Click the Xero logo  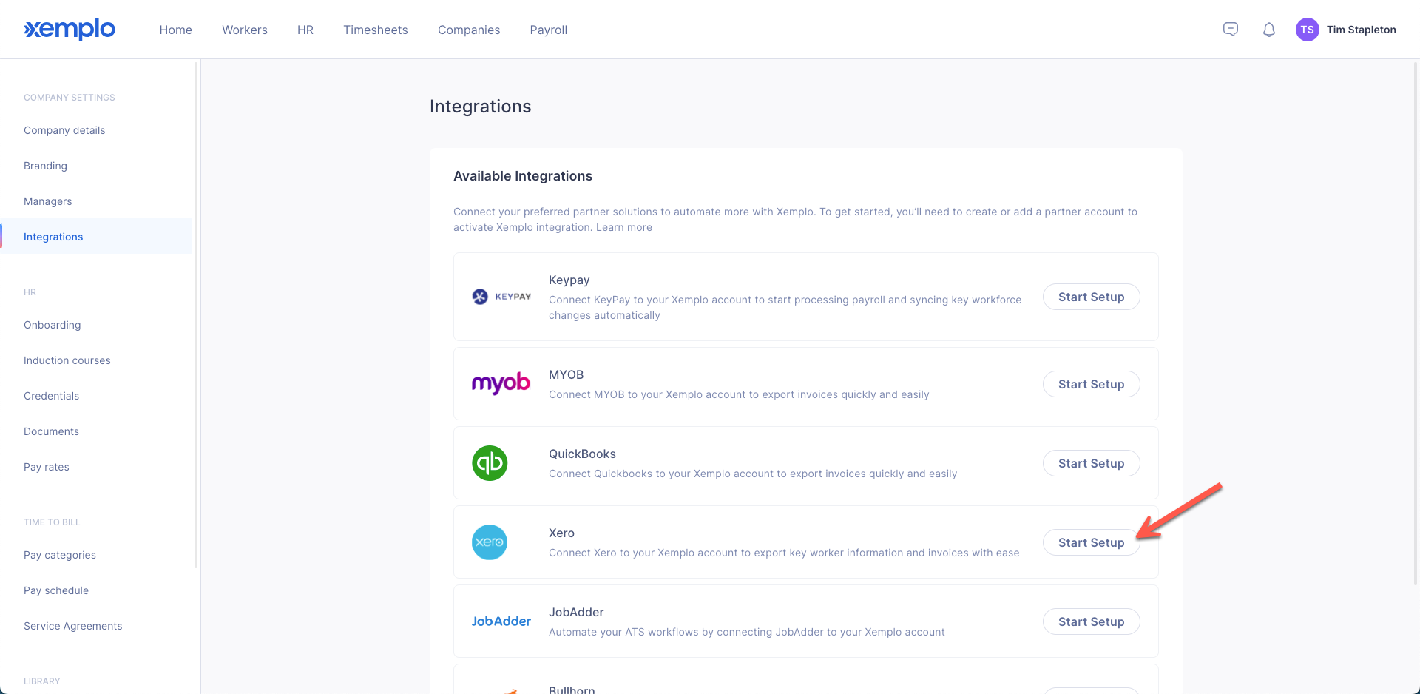tap(490, 542)
